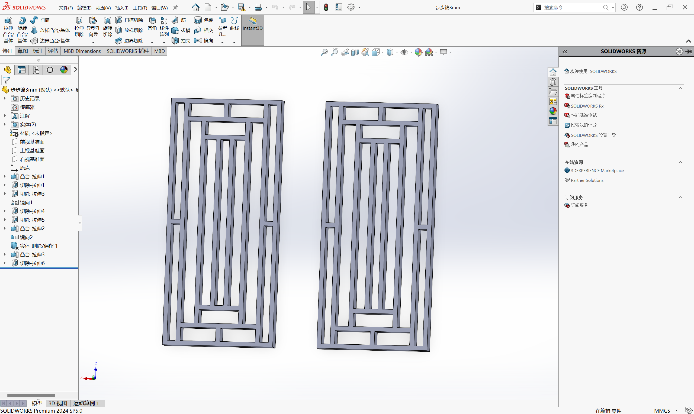
Task: Open the Appearances, Scenes task pane tab
Action: (553, 111)
